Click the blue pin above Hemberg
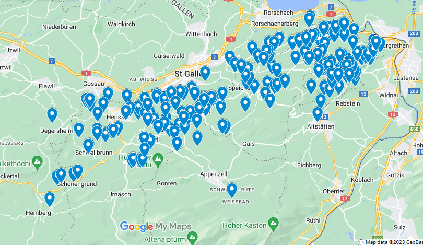This screenshot has width=423, height=245. (x=50, y=199)
